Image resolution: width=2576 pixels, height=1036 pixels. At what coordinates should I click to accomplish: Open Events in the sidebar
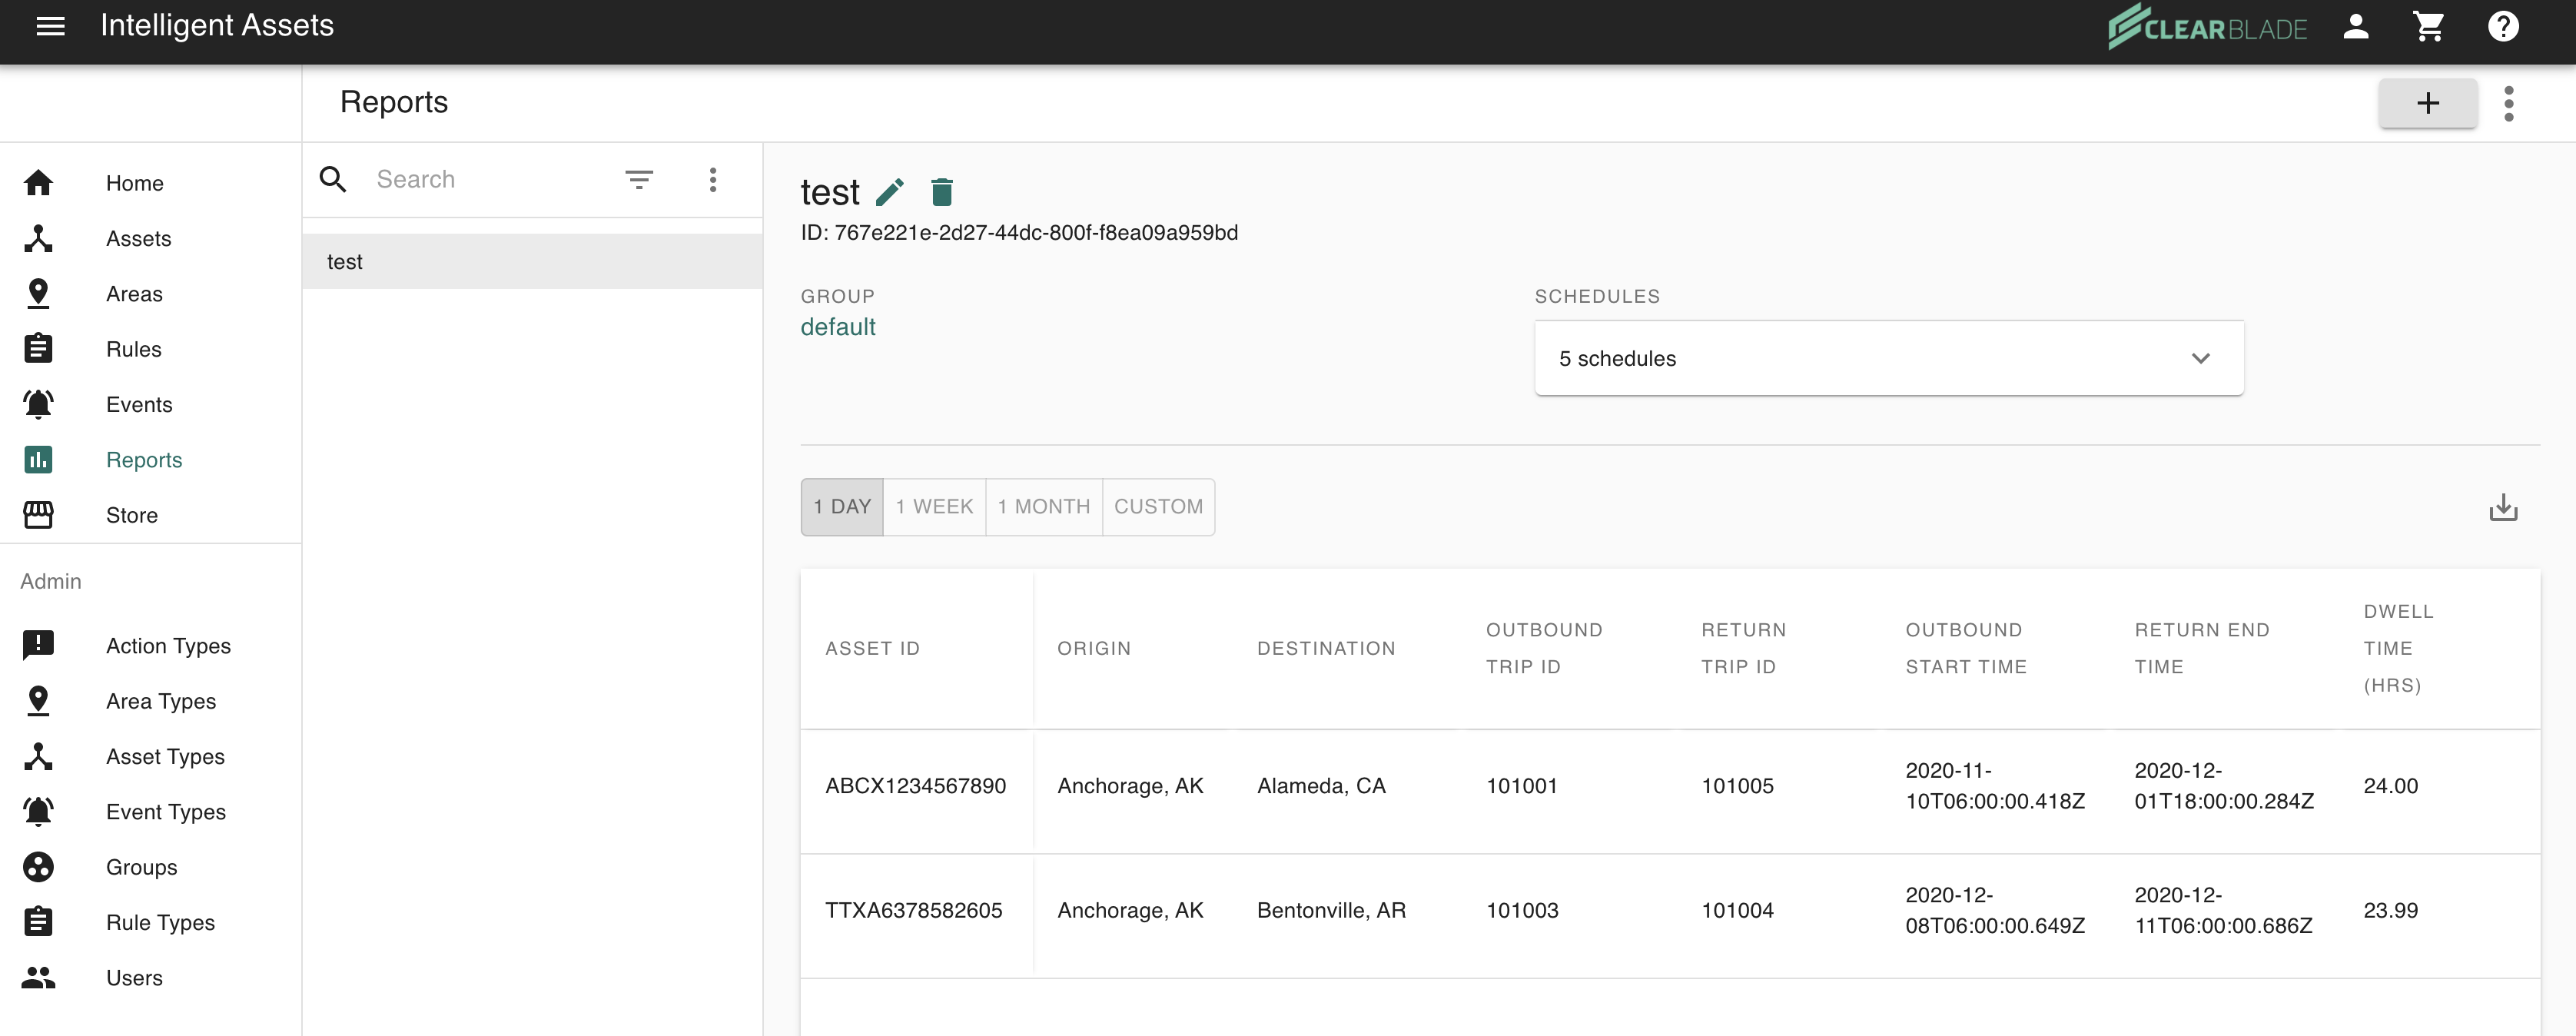coord(139,405)
